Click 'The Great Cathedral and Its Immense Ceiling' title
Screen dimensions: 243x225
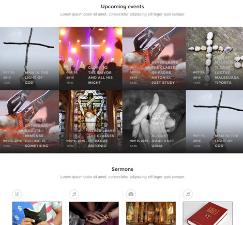(37, 133)
